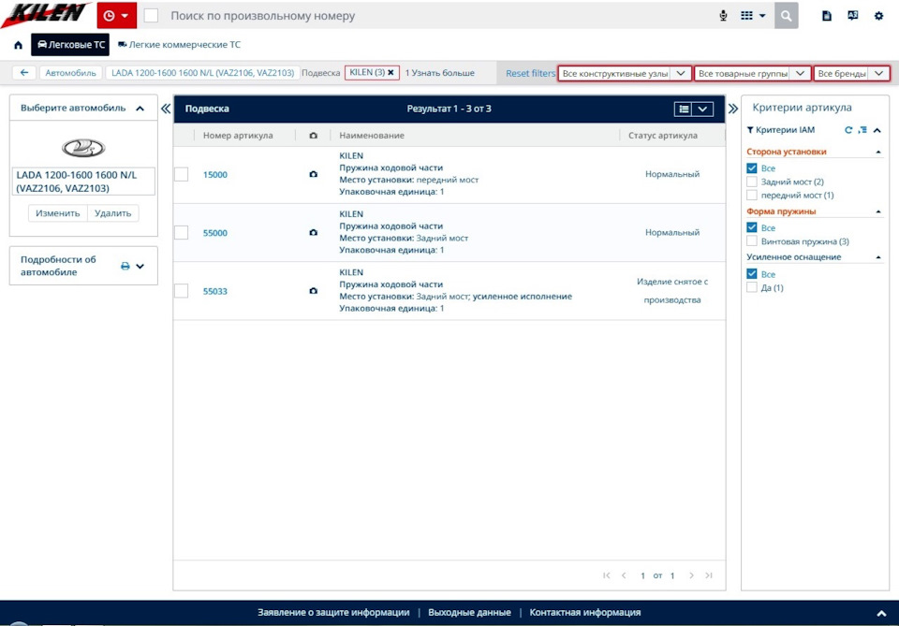Open view options dropdown arrow in results header
Viewport: 899px width, 626px height.
tap(702, 109)
